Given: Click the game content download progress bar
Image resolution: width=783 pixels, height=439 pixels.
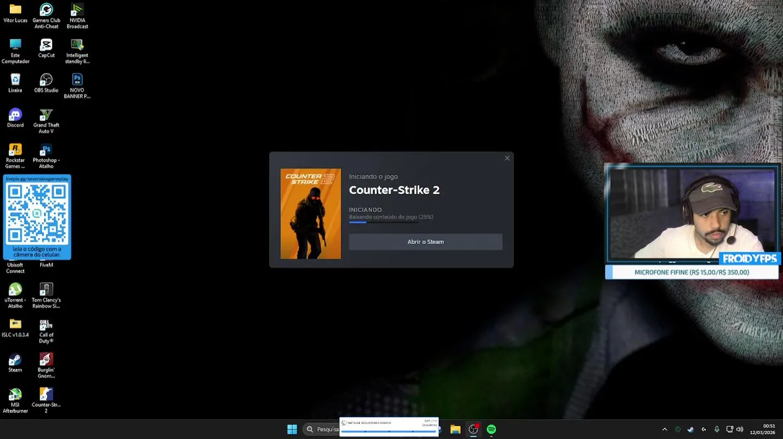Looking at the screenshot, I should click(x=383, y=223).
